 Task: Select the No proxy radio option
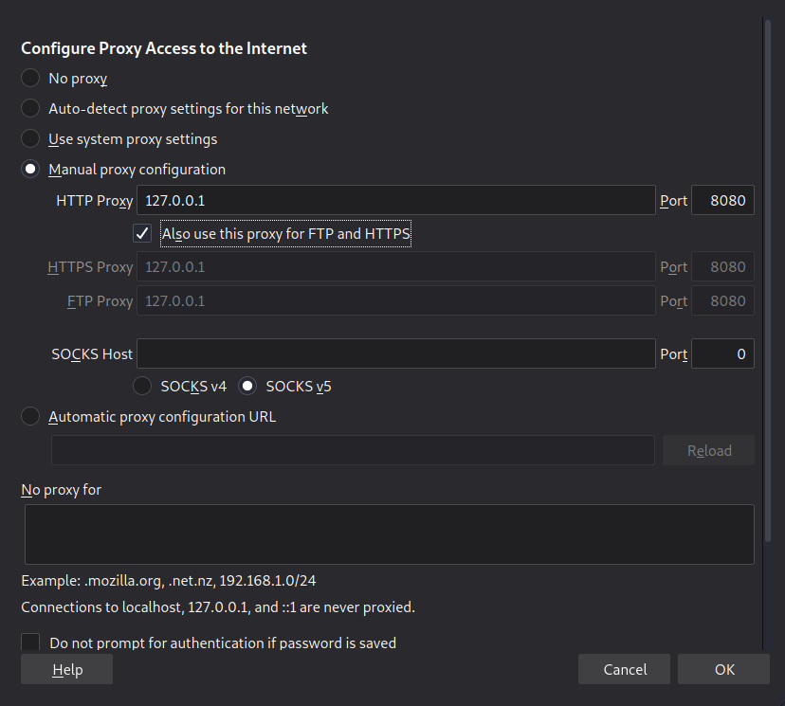(x=31, y=79)
